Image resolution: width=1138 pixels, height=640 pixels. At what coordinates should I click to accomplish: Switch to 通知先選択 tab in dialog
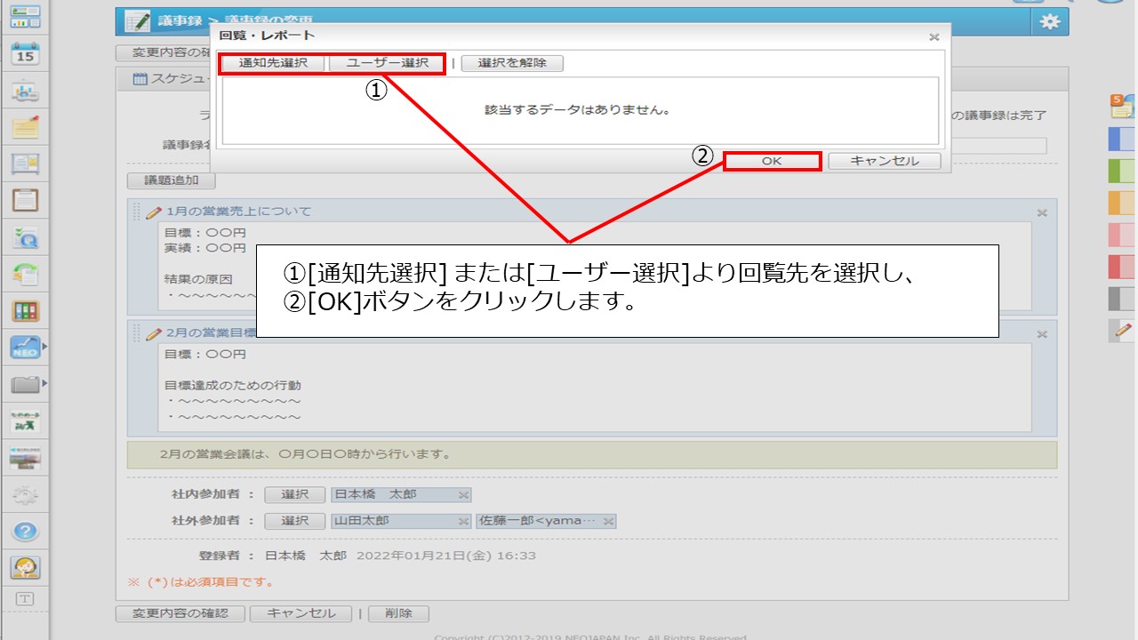coord(273,63)
